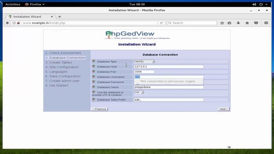The width and height of the screenshot is (274, 154).
Task: Click help icon beside UTF-8 collation option
Action: (94, 92)
